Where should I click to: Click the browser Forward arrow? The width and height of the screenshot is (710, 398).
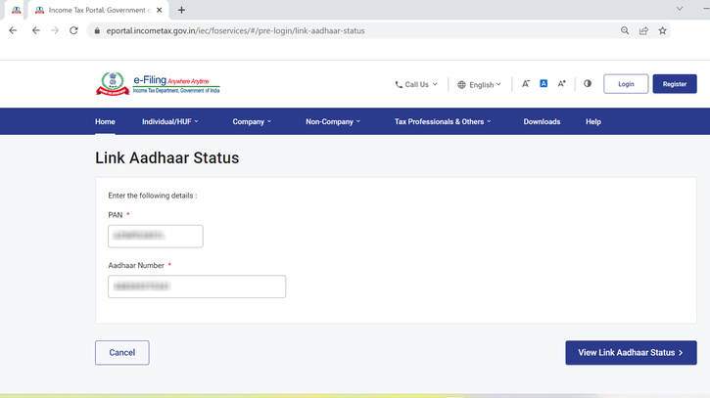(x=55, y=30)
